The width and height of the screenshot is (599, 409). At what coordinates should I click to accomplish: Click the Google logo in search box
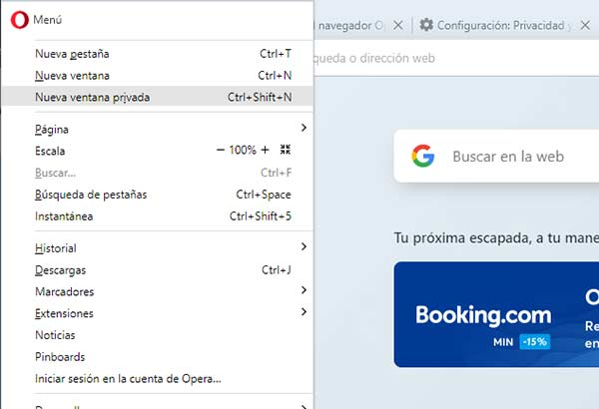pos(423,156)
